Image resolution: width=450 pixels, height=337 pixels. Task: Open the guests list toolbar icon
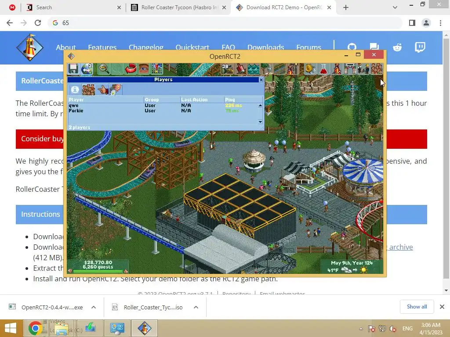click(377, 69)
